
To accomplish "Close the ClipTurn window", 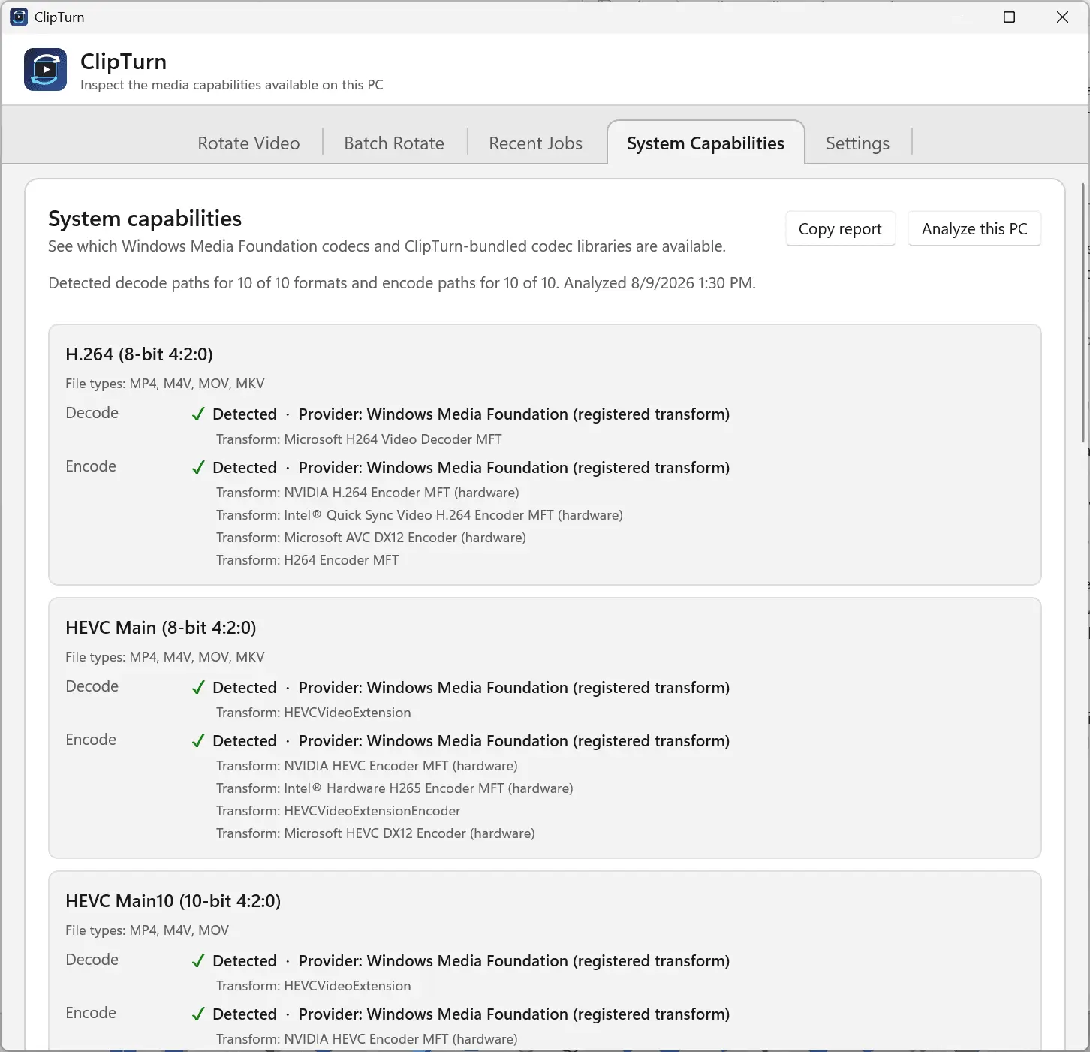I will click(x=1062, y=17).
